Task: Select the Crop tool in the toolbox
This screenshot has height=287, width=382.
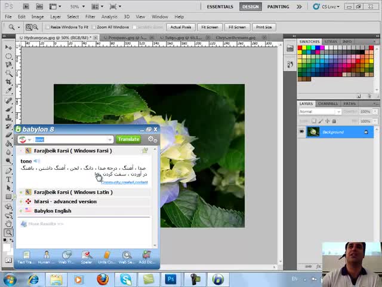Action: [x=8, y=82]
